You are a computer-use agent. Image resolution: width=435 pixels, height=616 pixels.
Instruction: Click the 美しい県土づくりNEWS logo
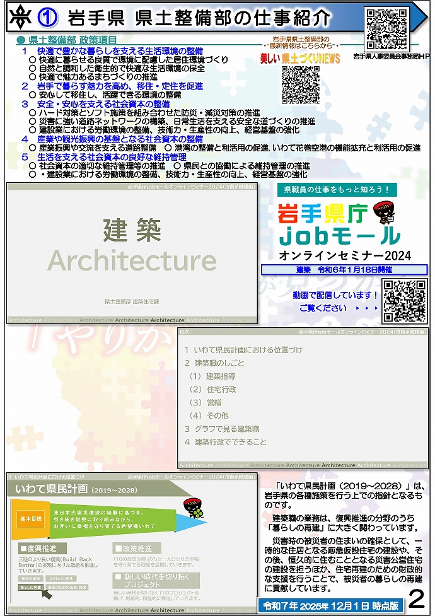pos(300,59)
